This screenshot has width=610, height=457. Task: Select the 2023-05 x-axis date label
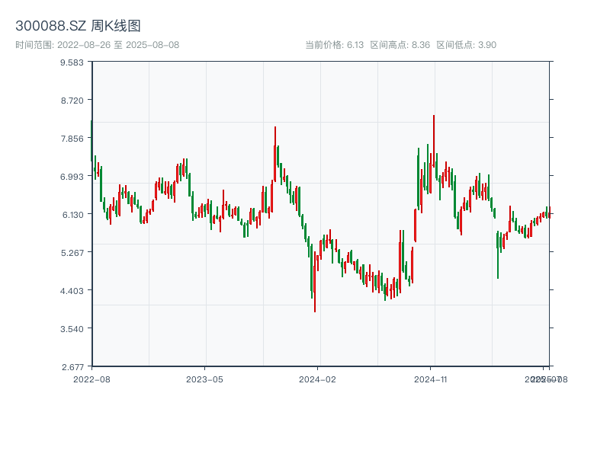tap(205, 379)
